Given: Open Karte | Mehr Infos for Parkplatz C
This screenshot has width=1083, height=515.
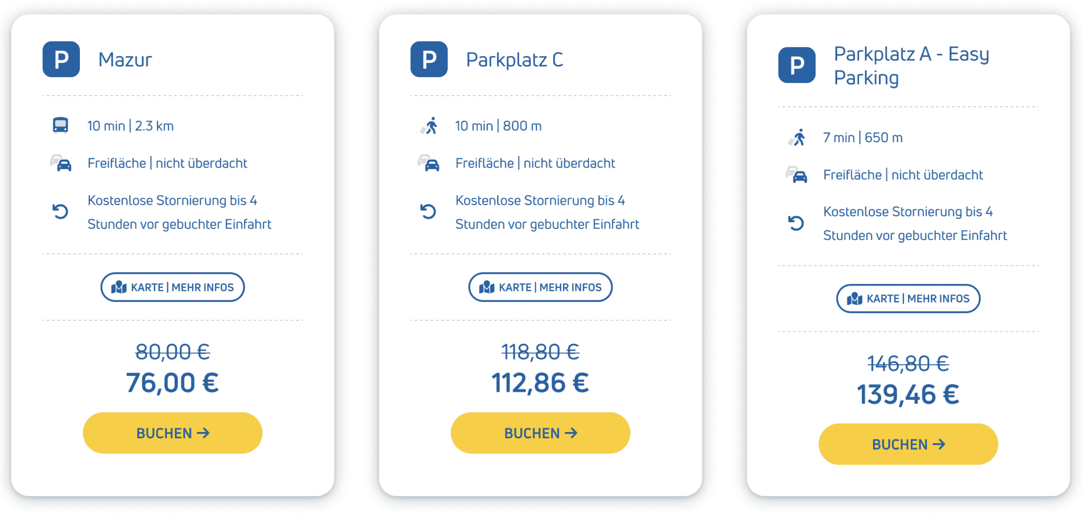Looking at the screenshot, I should pos(540,287).
